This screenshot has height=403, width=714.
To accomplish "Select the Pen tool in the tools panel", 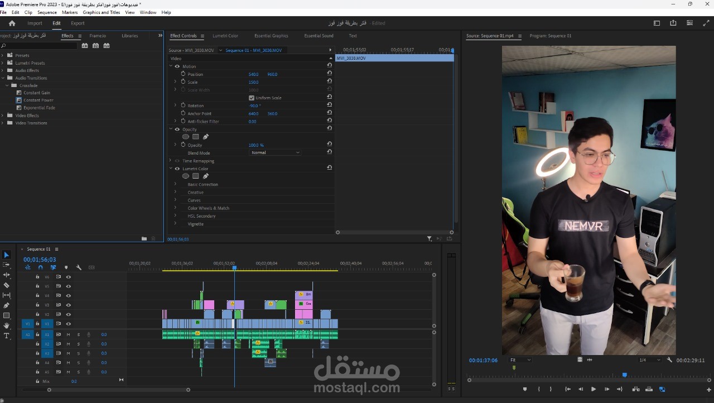I will coord(7,305).
